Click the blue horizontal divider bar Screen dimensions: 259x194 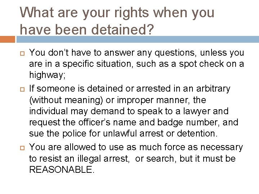pos(138,40)
